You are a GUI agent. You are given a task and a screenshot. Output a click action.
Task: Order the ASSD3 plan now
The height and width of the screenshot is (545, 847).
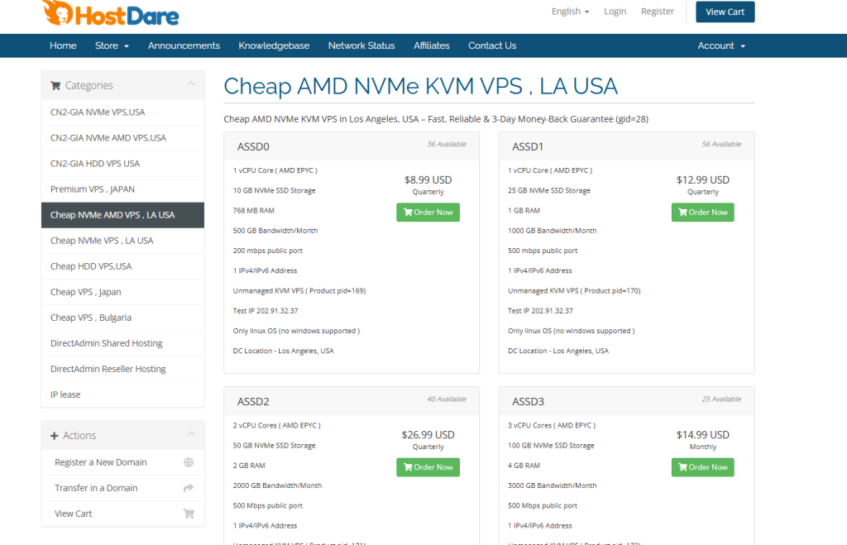click(x=703, y=467)
